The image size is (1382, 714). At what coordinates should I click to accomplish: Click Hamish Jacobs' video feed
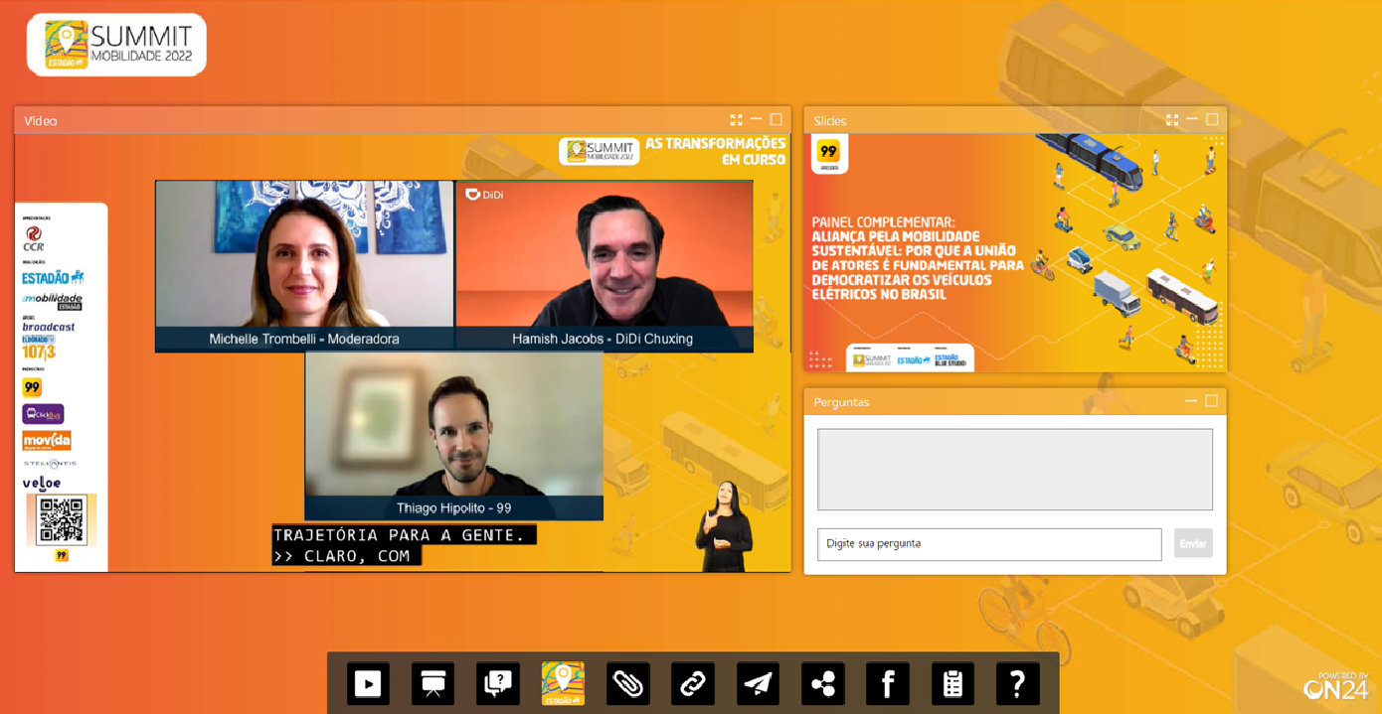click(x=605, y=265)
